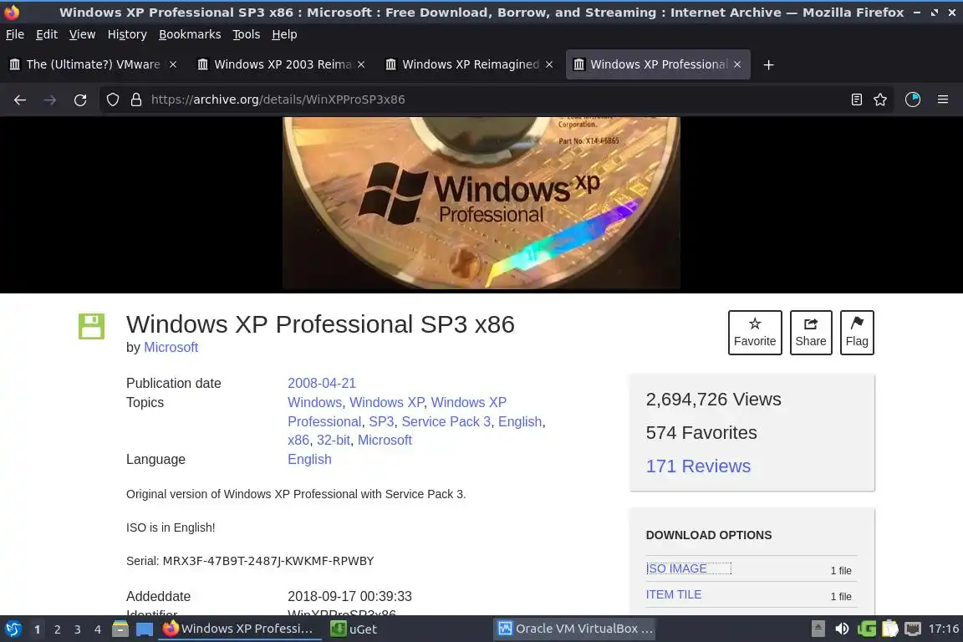Open the History menu
The image size is (963, 642).
point(127,34)
